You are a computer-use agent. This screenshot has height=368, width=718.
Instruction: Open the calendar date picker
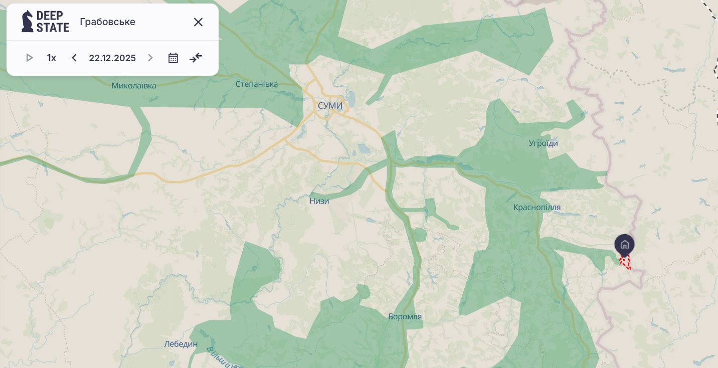click(173, 58)
